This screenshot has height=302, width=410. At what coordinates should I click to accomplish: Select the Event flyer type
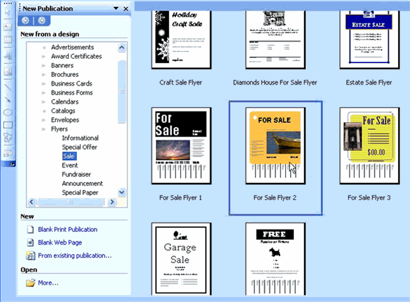(71, 165)
